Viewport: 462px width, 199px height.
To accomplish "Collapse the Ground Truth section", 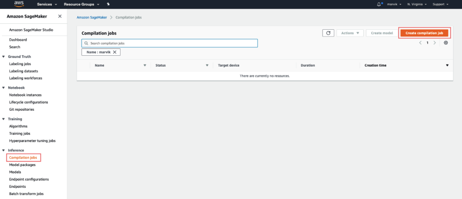I will pyautogui.click(x=4, y=57).
